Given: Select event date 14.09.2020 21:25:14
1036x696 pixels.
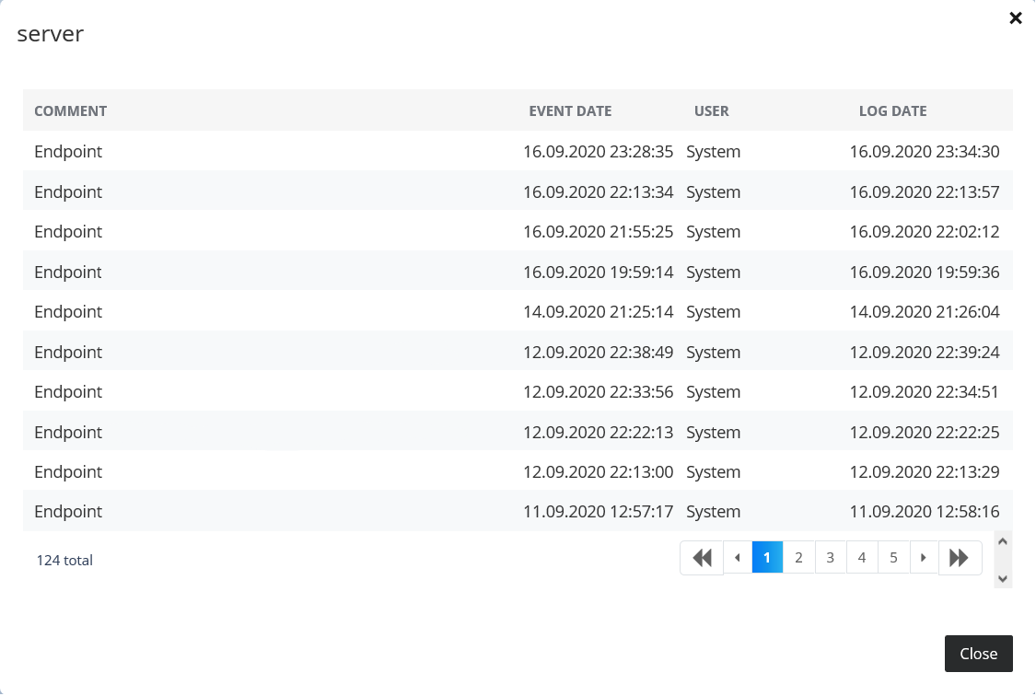Looking at the screenshot, I should [x=598, y=312].
